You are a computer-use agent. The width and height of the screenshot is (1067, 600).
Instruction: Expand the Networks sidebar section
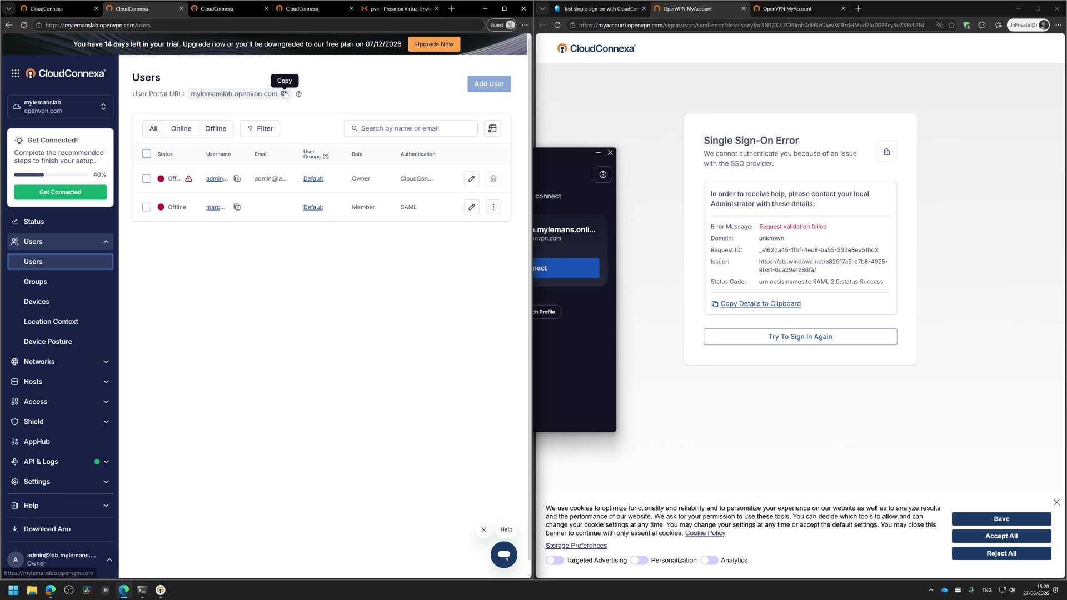(x=60, y=362)
